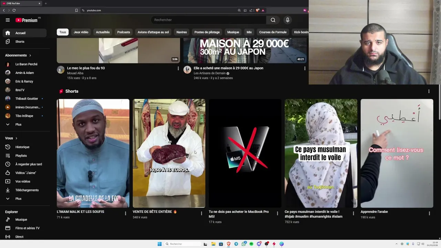Open Tibo InShape subscription
This screenshot has width=441, height=248.
point(24,116)
